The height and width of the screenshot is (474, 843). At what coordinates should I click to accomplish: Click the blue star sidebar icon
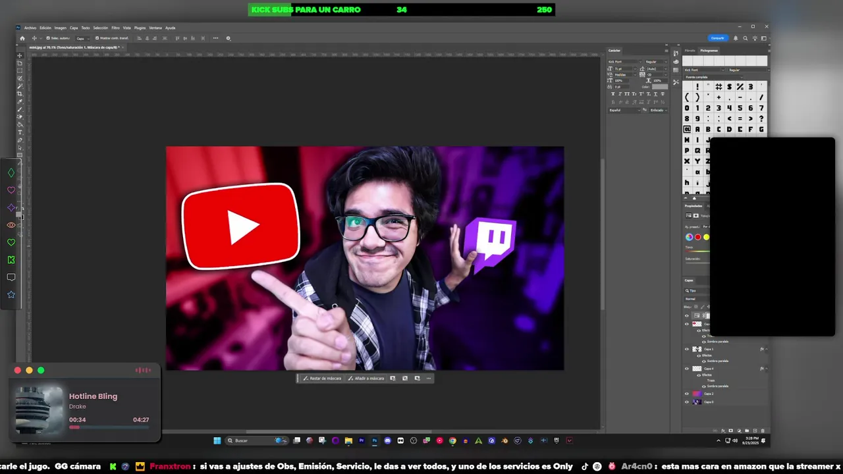click(11, 294)
